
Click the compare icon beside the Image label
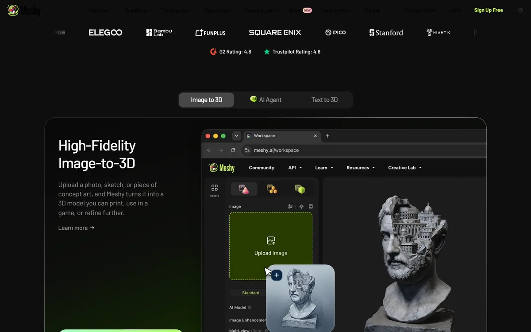[290, 206]
